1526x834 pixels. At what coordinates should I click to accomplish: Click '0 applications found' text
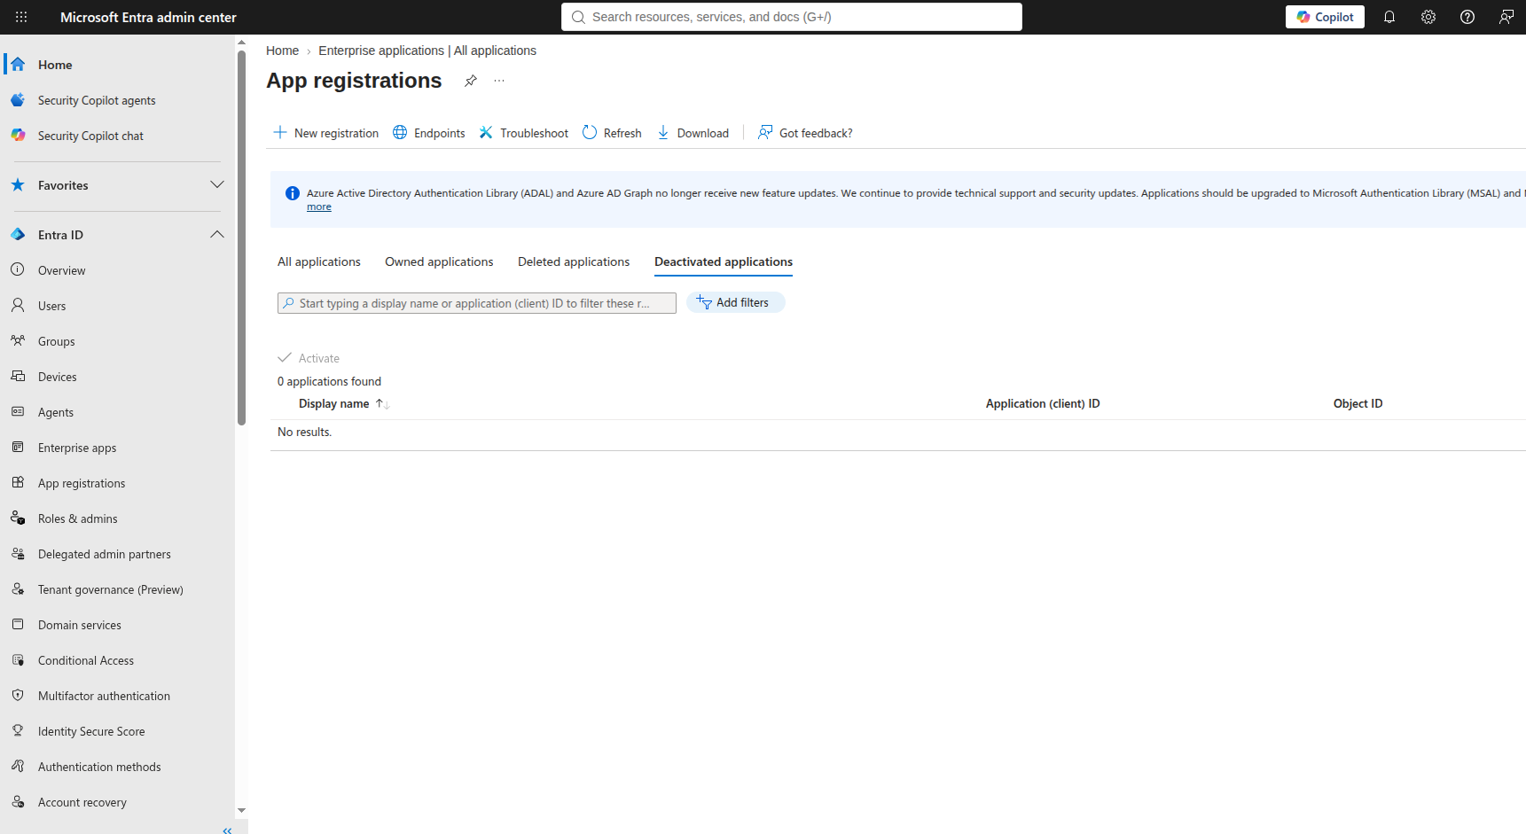click(x=329, y=381)
